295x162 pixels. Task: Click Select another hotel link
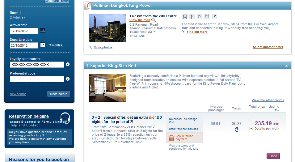click(268, 47)
